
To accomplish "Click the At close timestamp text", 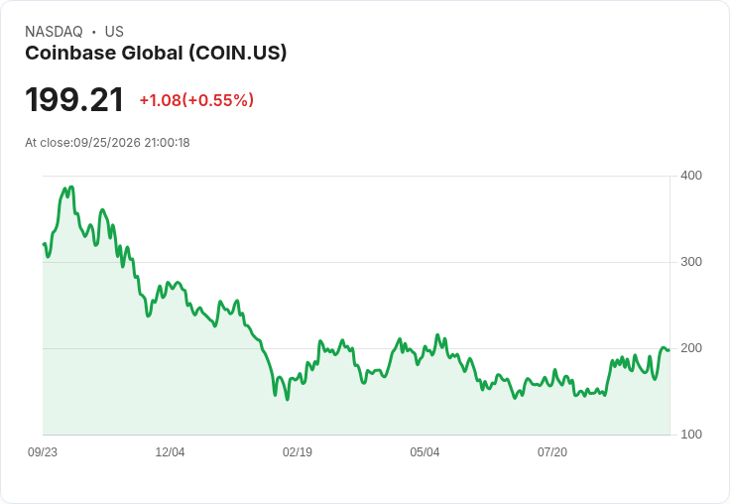I will pos(107,143).
